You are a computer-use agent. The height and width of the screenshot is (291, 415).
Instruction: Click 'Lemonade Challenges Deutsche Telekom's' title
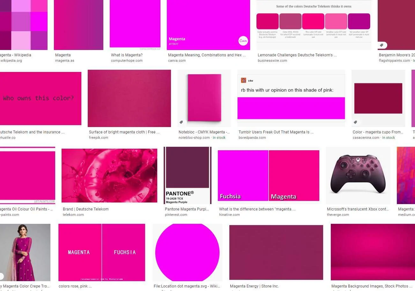[297, 55]
